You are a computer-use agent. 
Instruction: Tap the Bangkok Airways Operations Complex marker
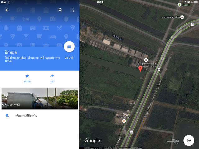point(146,60)
